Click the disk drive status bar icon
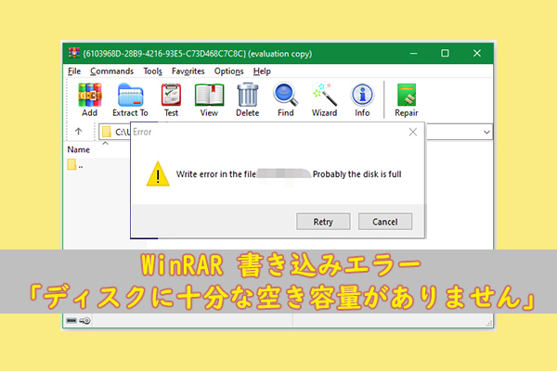The width and height of the screenshot is (557, 371). (71, 321)
